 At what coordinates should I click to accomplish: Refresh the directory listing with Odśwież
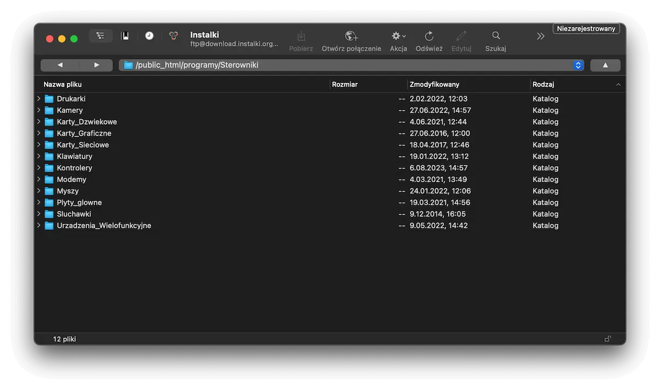pyautogui.click(x=428, y=40)
